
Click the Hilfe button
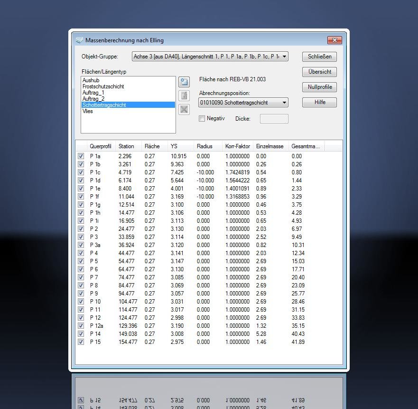point(319,102)
